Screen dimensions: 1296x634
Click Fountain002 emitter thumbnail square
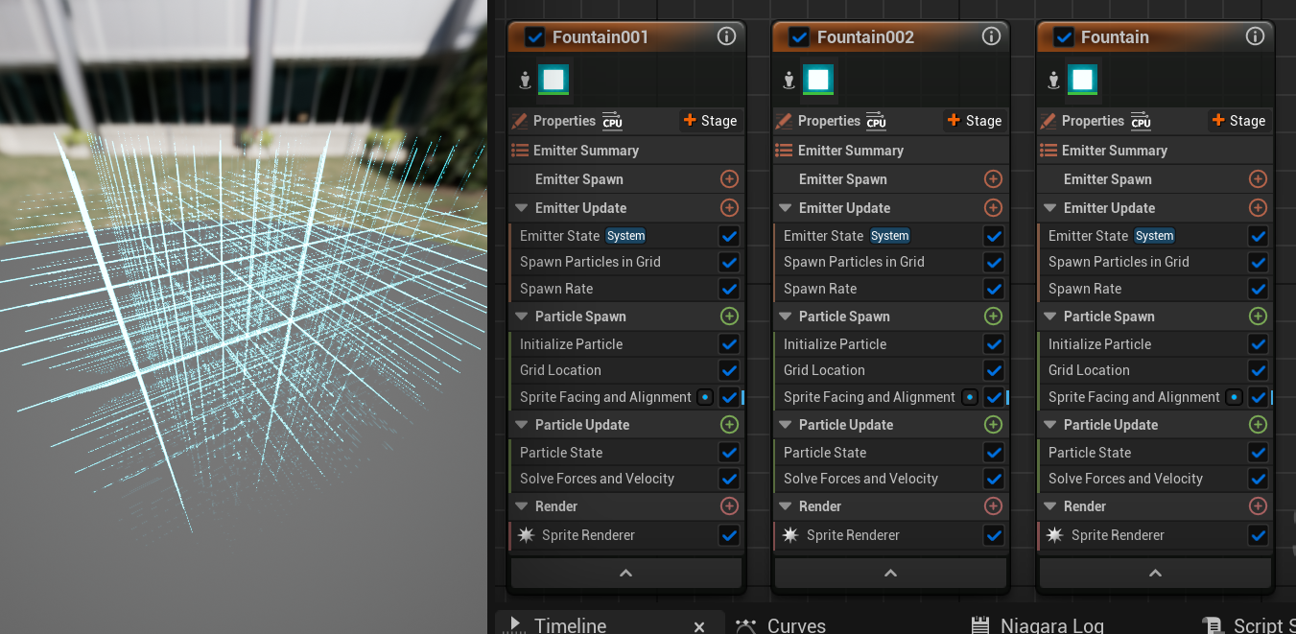click(817, 80)
